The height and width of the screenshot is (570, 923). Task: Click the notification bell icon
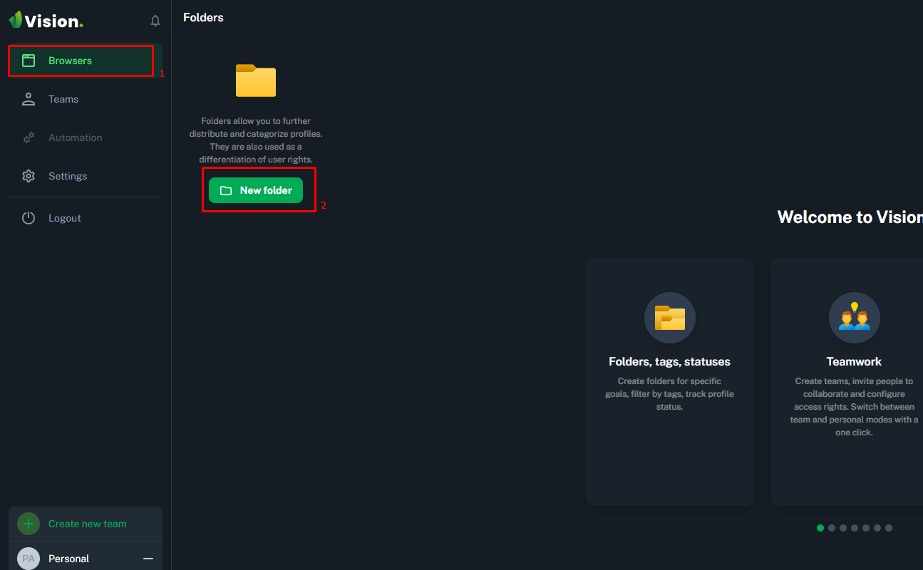(155, 21)
